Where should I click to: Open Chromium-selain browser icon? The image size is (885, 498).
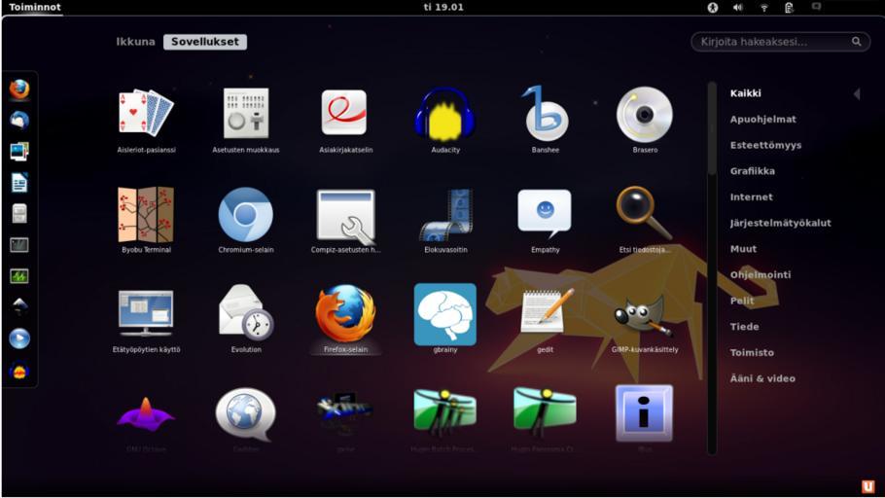pyautogui.click(x=245, y=216)
